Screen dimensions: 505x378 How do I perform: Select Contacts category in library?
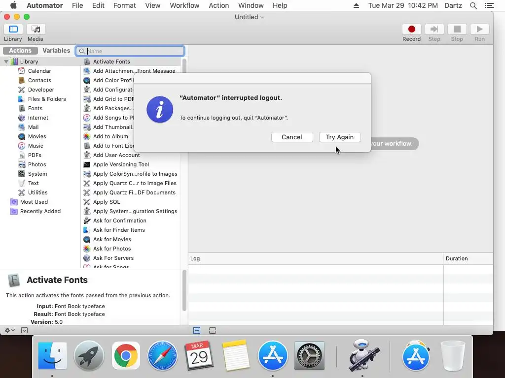click(39, 80)
